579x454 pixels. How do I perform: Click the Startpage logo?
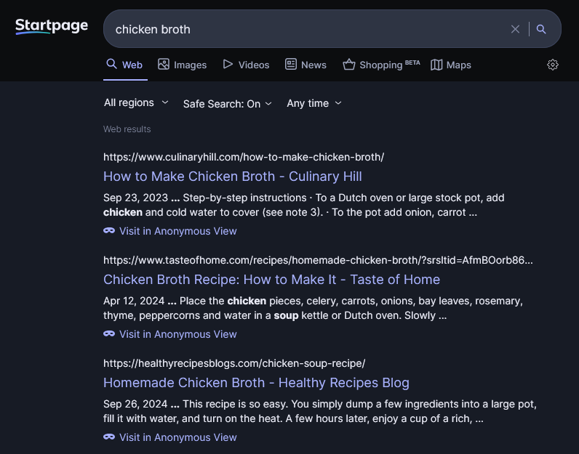(52, 27)
